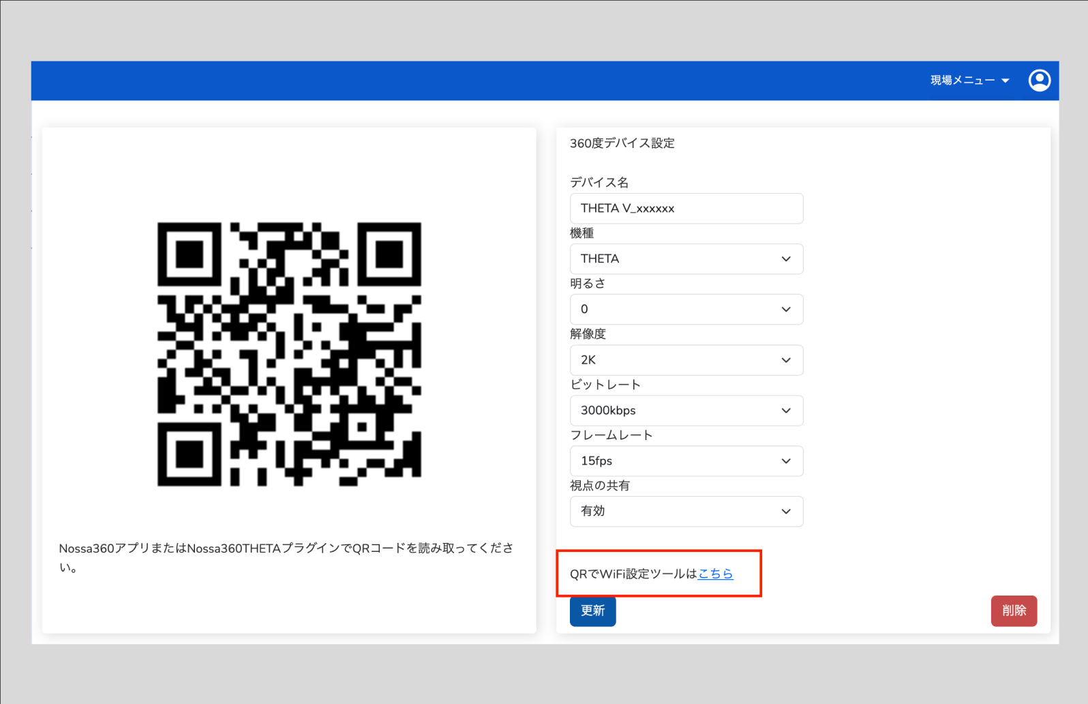Click the QR code image

coord(289,354)
